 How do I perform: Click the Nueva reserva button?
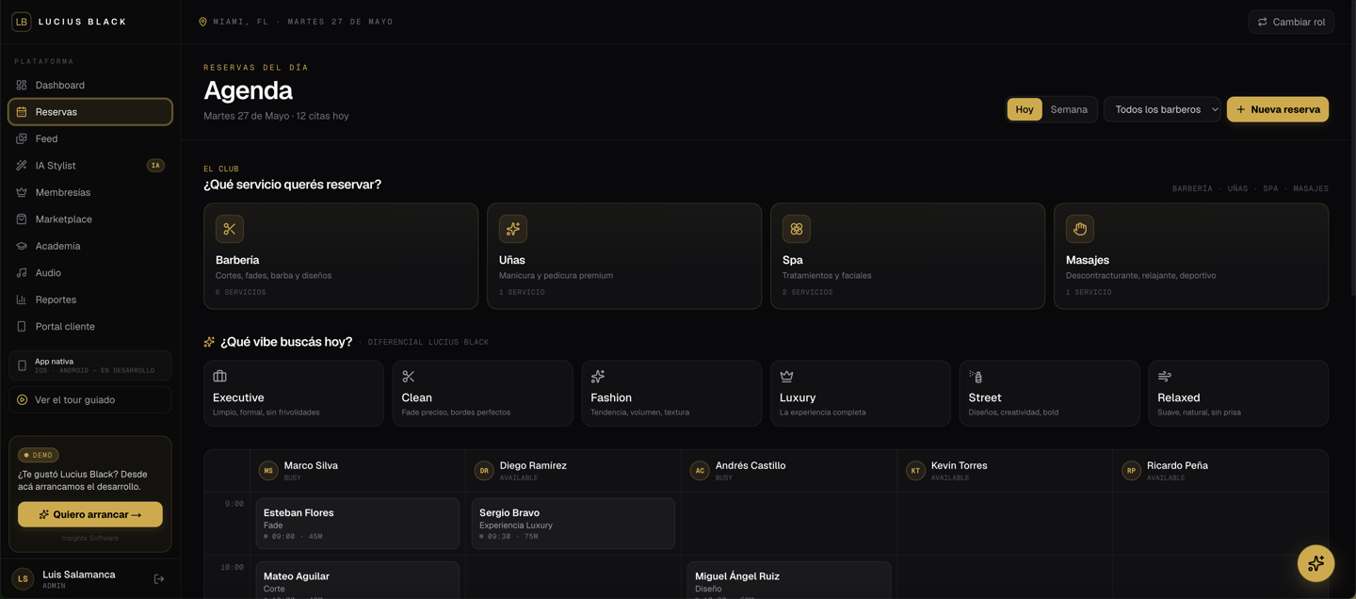coord(1278,109)
